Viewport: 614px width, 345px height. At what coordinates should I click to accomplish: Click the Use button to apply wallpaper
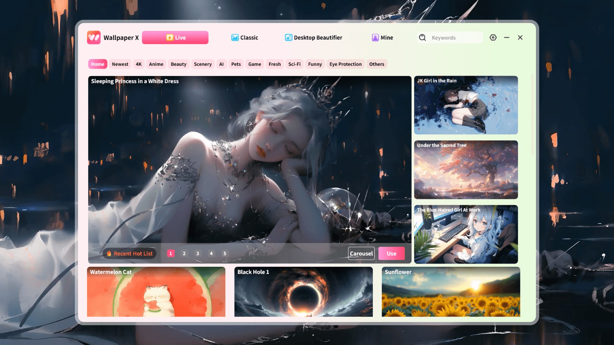coord(391,253)
